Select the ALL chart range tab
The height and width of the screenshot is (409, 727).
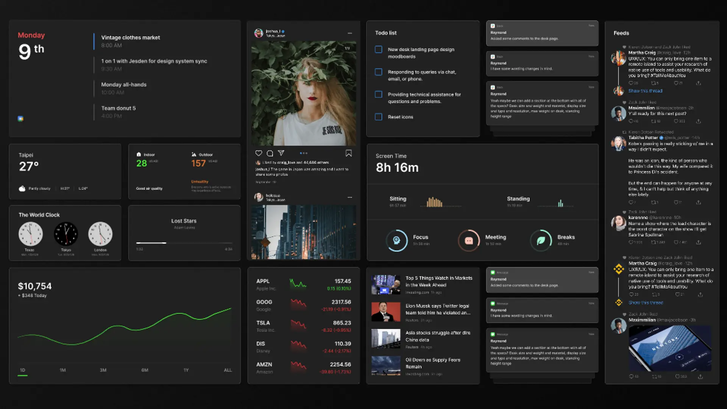[228, 370]
